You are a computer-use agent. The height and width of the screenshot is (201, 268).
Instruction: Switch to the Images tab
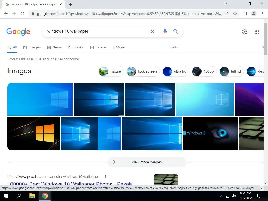click(x=32, y=47)
